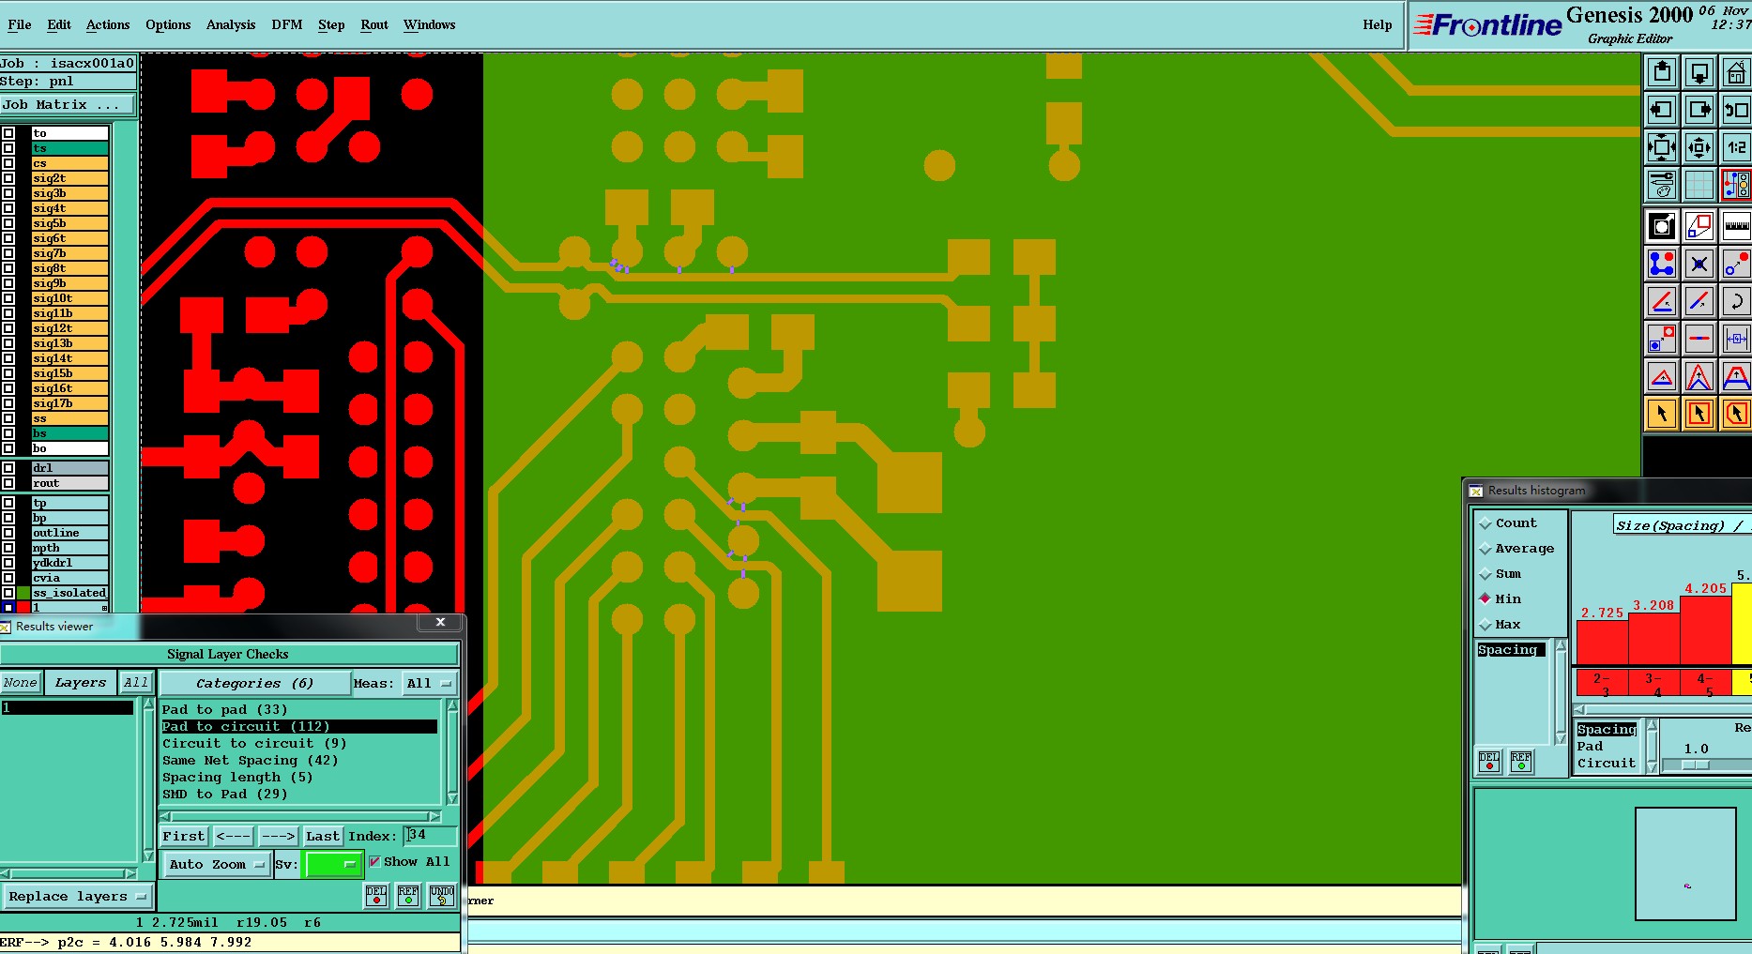Viewport: 1752px width, 954px height.
Task: Select the move point blue-to-red icon
Action: coord(1736,264)
